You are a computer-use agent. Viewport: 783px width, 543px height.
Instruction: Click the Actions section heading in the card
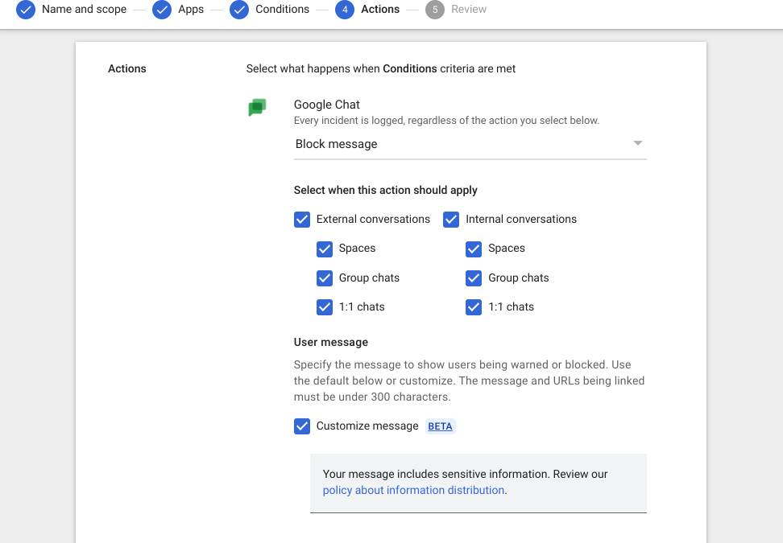pos(126,69)
